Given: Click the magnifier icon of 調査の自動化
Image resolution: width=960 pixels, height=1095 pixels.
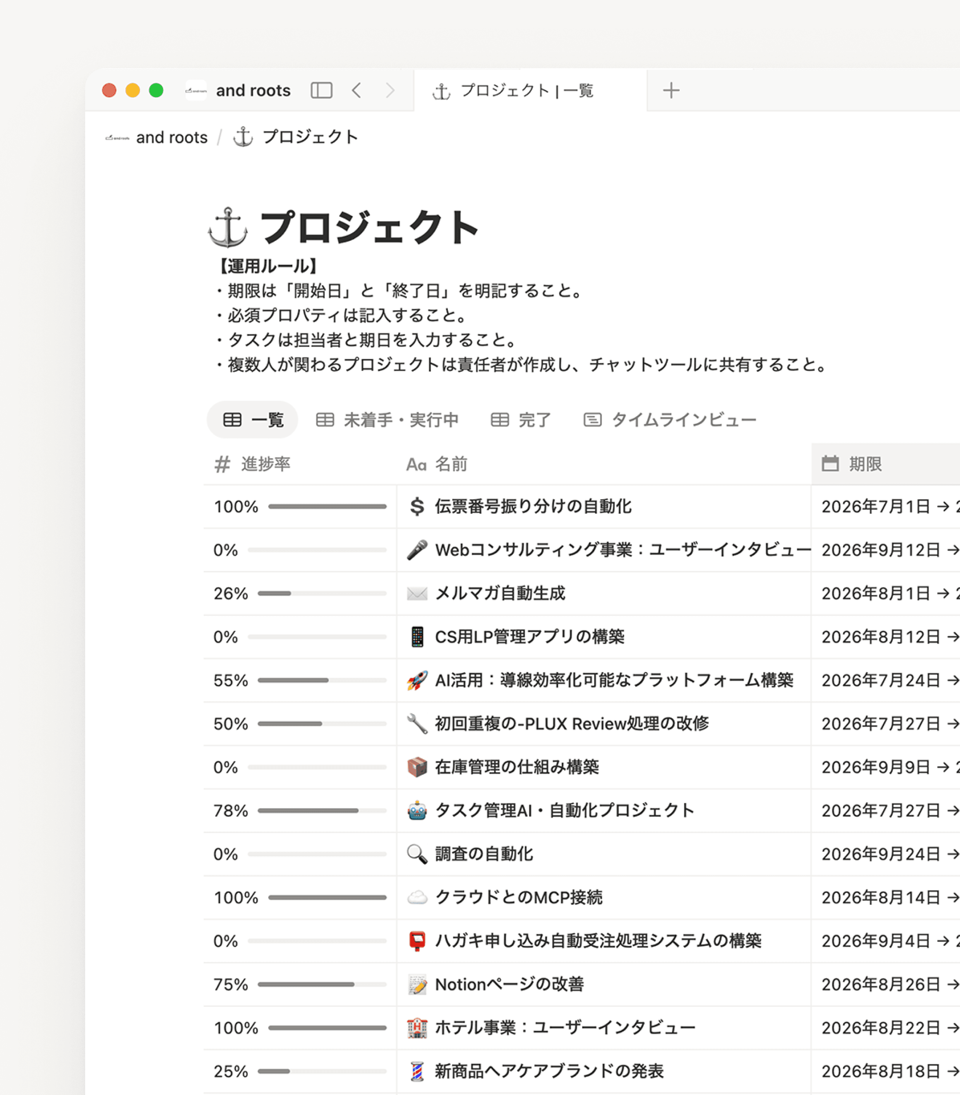Looking at the screenshot, I should point(417,853).
